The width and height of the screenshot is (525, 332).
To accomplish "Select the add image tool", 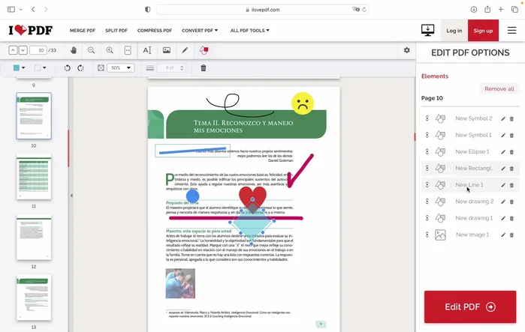I will 167,50.
